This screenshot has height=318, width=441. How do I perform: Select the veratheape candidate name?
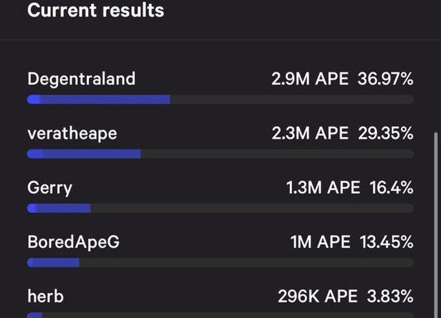[72, 134]
